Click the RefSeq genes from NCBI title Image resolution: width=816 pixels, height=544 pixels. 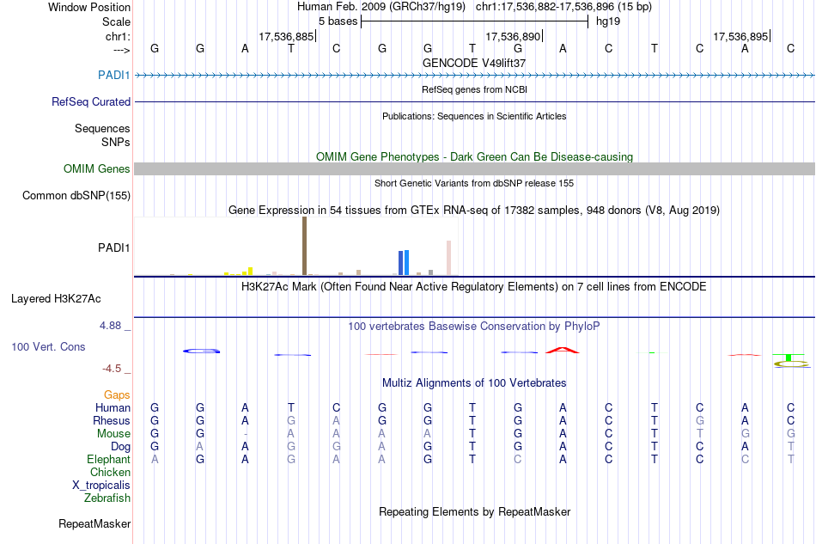(x=474, y=89)
